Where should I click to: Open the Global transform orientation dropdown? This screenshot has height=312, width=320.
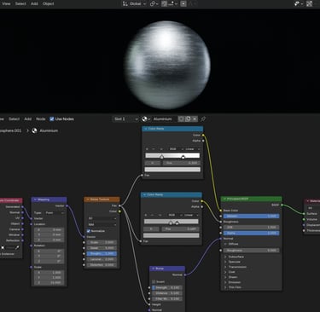[135, 3]
